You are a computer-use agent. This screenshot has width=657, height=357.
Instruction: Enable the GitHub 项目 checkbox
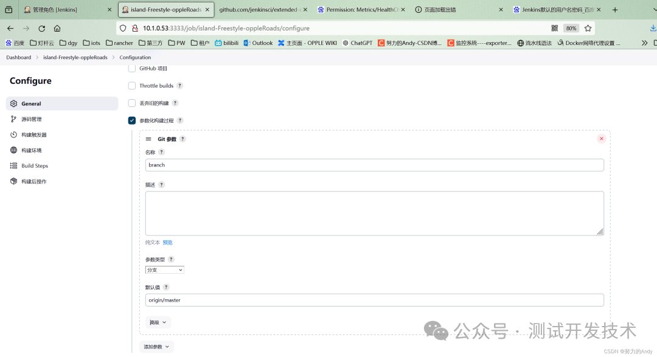132,68
